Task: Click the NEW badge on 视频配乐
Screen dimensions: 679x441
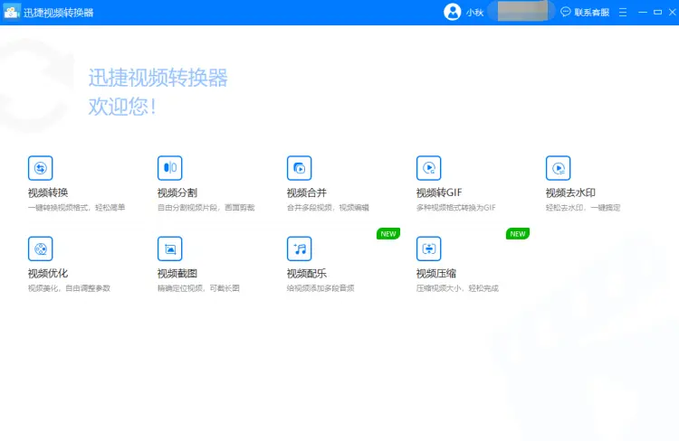Action: click(388, 233)
